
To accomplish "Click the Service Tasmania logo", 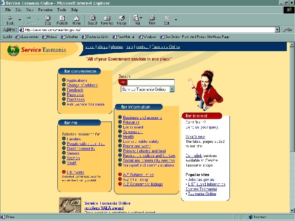I will pyautogui.click(x=37, y=50).
